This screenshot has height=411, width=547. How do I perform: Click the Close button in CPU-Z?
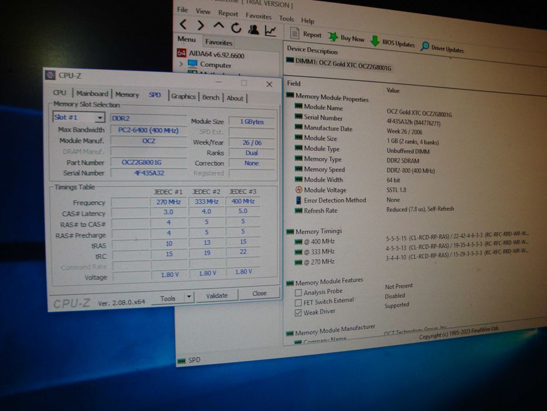click(x=259, y=293)
